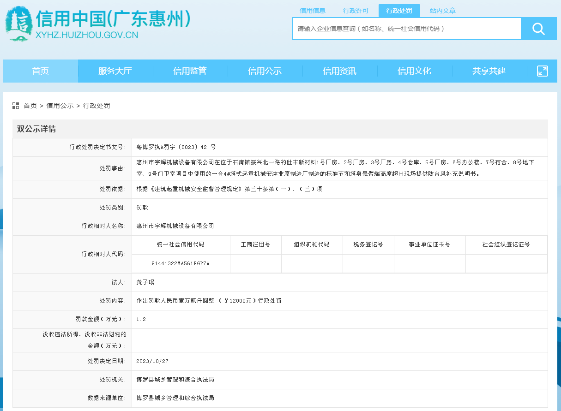
Task: Click the penalty reason text 惠州市宇辉机械设备有限公司在位于石湾镇振兴北一路…
Action: point(335,168)
